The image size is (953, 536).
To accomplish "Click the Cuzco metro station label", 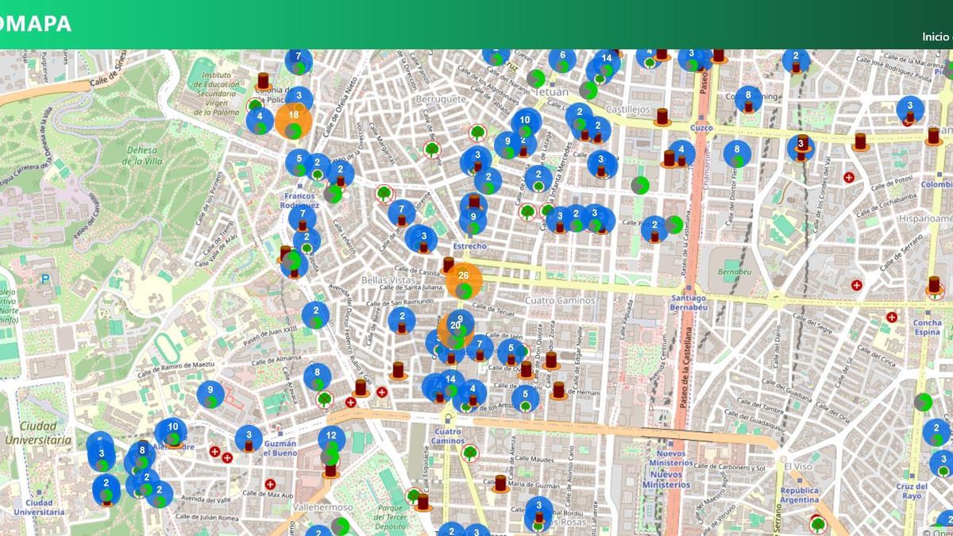I will point(701,128).
